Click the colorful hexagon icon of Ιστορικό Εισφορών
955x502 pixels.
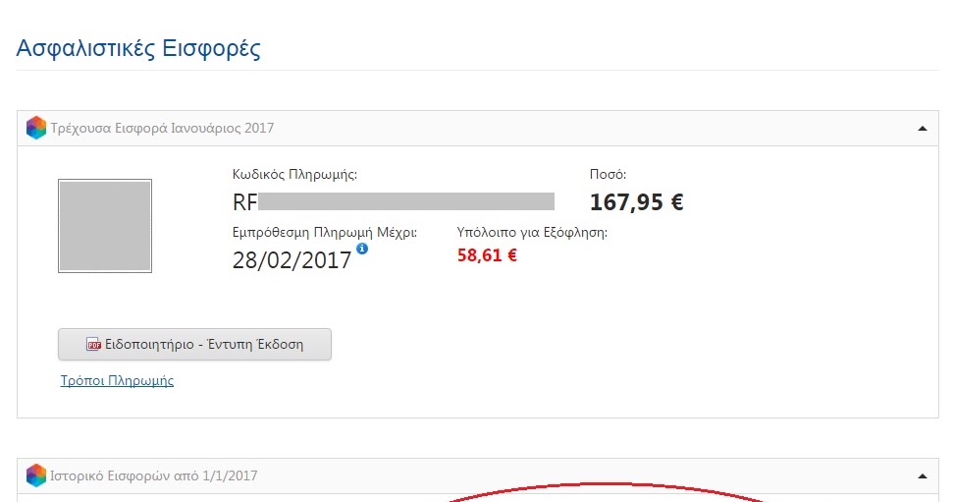(x=36, y=475)
